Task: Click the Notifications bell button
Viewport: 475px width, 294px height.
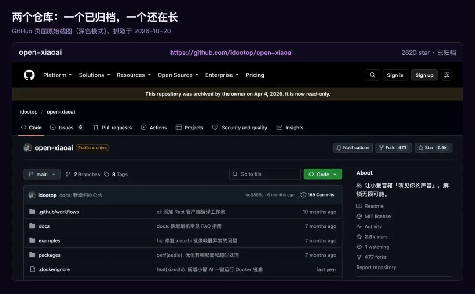Action: (353, 147)
